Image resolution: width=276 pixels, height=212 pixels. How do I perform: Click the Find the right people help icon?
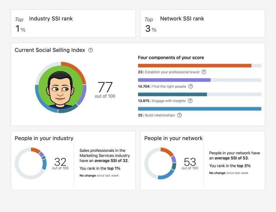191,86
